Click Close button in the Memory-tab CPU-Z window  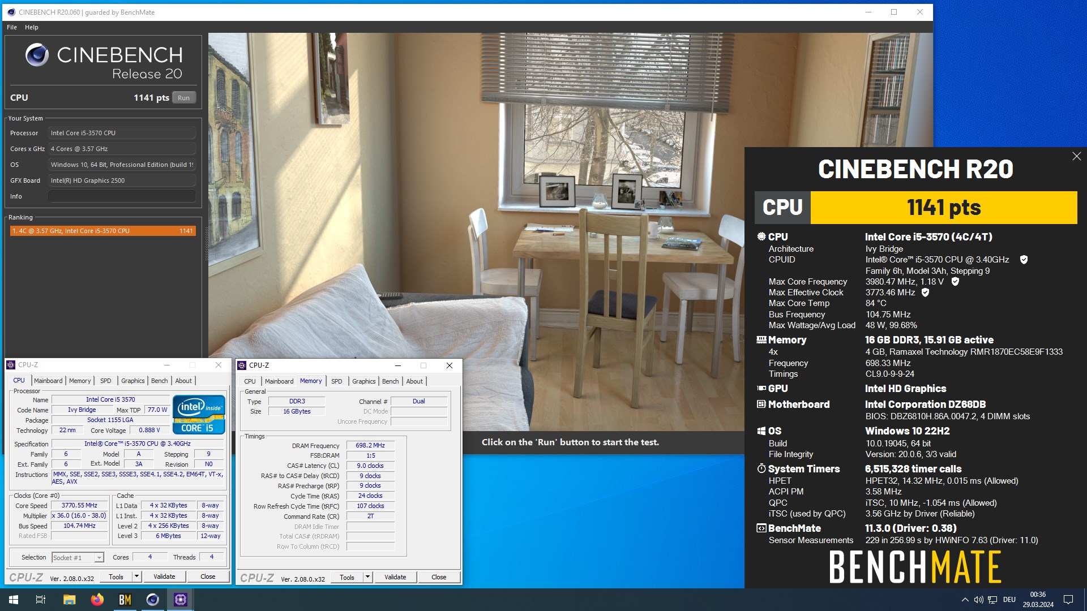439,577
